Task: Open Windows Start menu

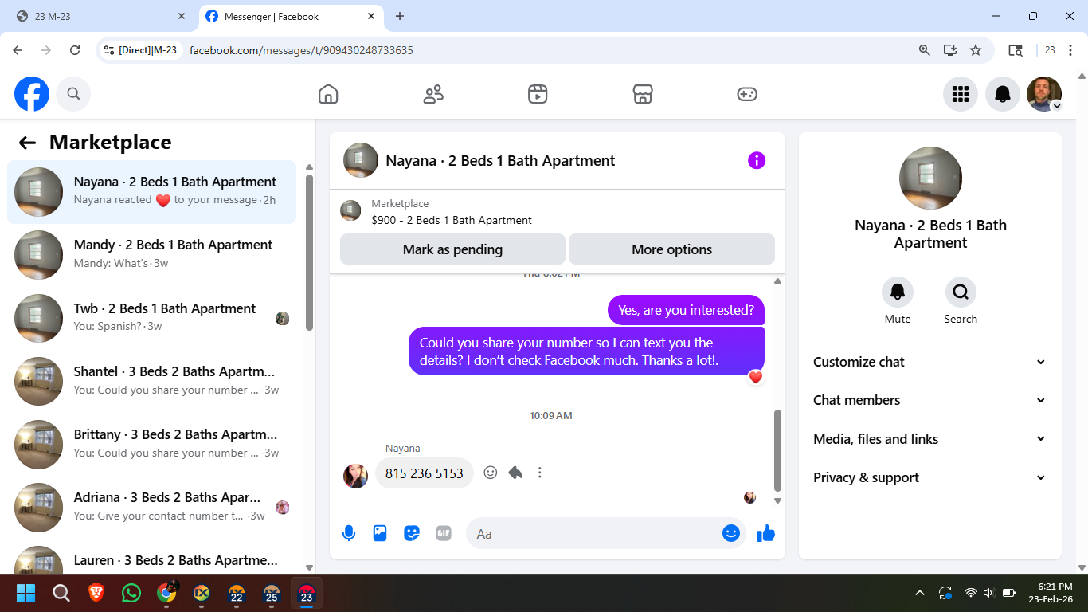Action: tap(26, 593)
